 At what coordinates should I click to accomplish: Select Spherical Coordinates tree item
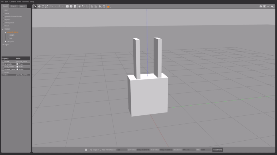tap(13, 17)
